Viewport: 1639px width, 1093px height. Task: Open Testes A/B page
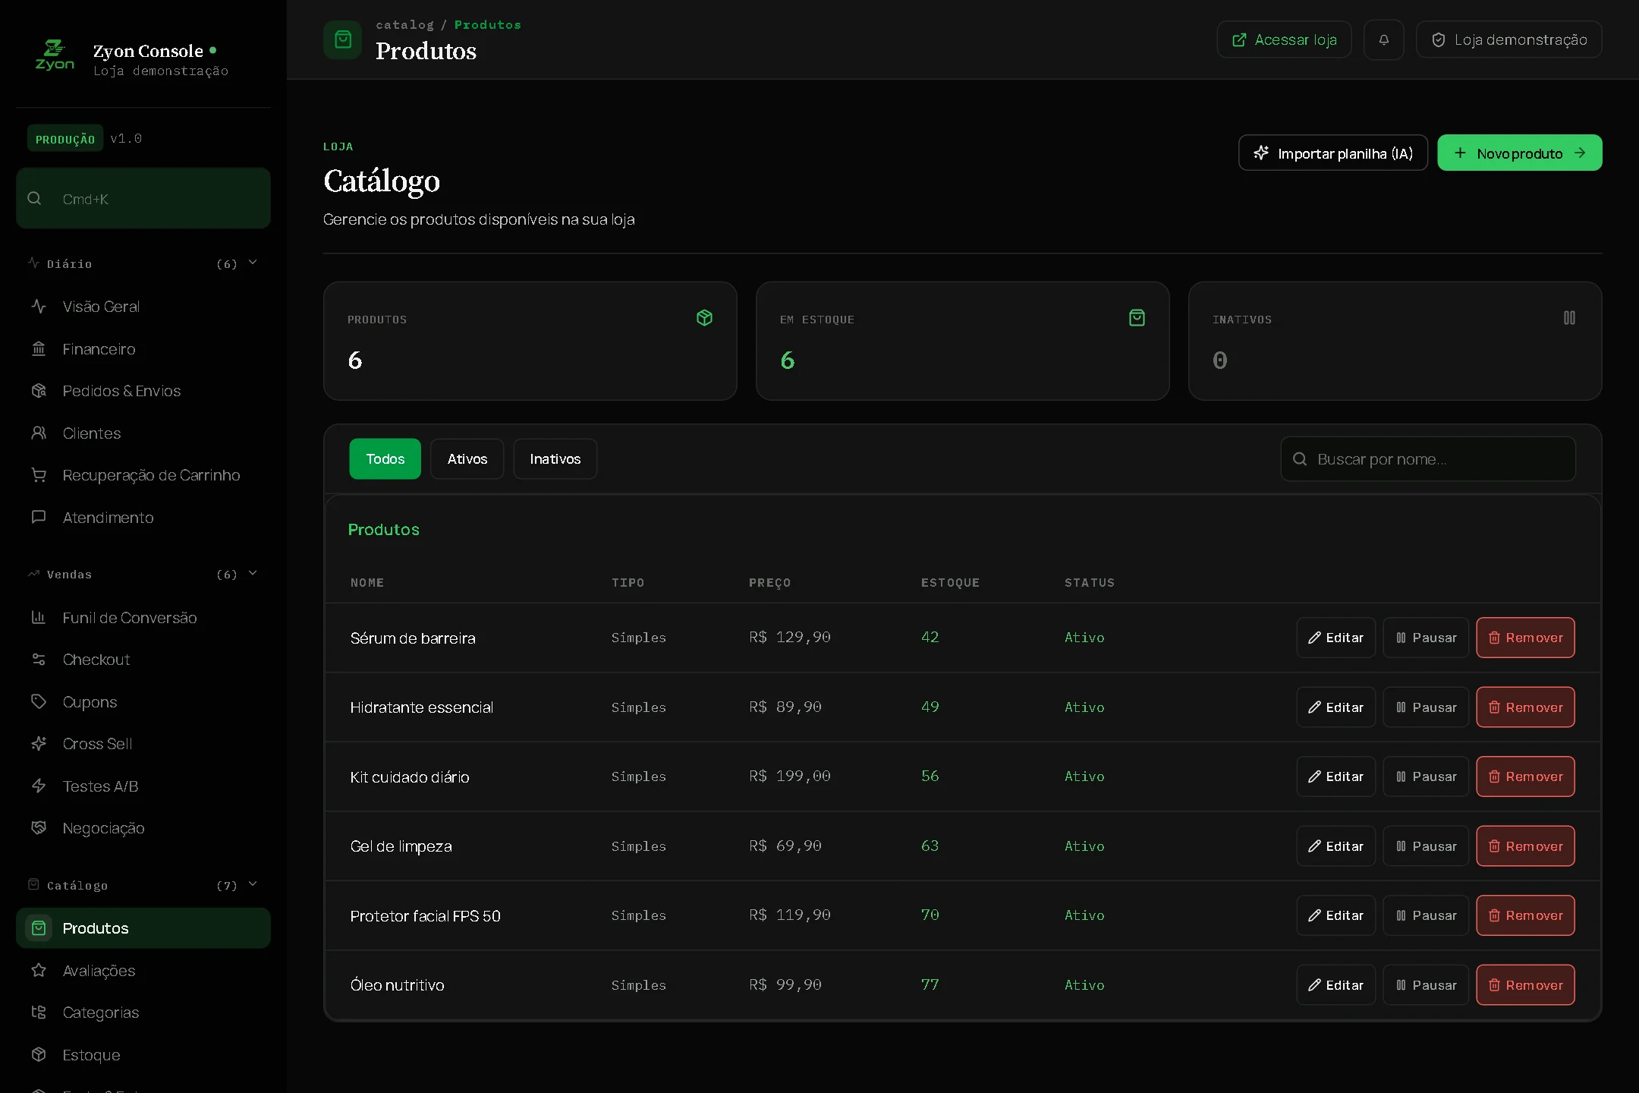tap(143, 786)
